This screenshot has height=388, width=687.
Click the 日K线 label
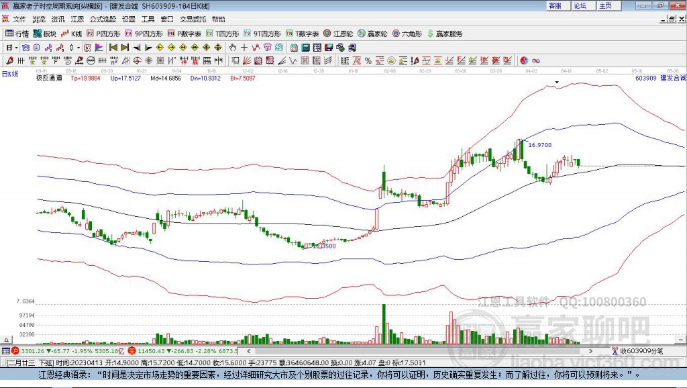coord(9,74)
